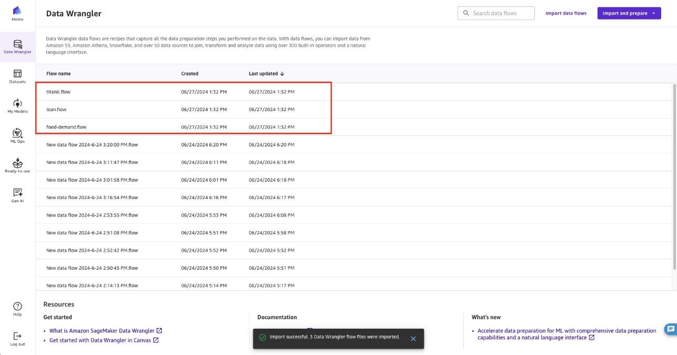The width and height of the screenshot is (677, 355).
Task: Open New data flow 2024-6-24 2:51:08 PM.flow
Action: click(92, 233)
